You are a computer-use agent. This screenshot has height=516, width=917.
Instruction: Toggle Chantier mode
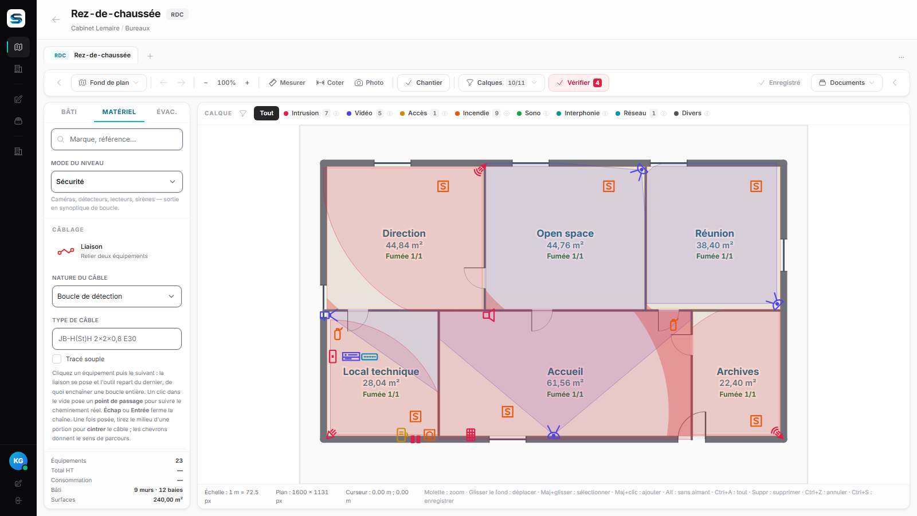pos(424,83)
